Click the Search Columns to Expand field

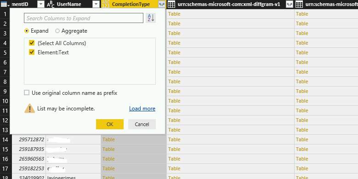click(x=84, y=18)
